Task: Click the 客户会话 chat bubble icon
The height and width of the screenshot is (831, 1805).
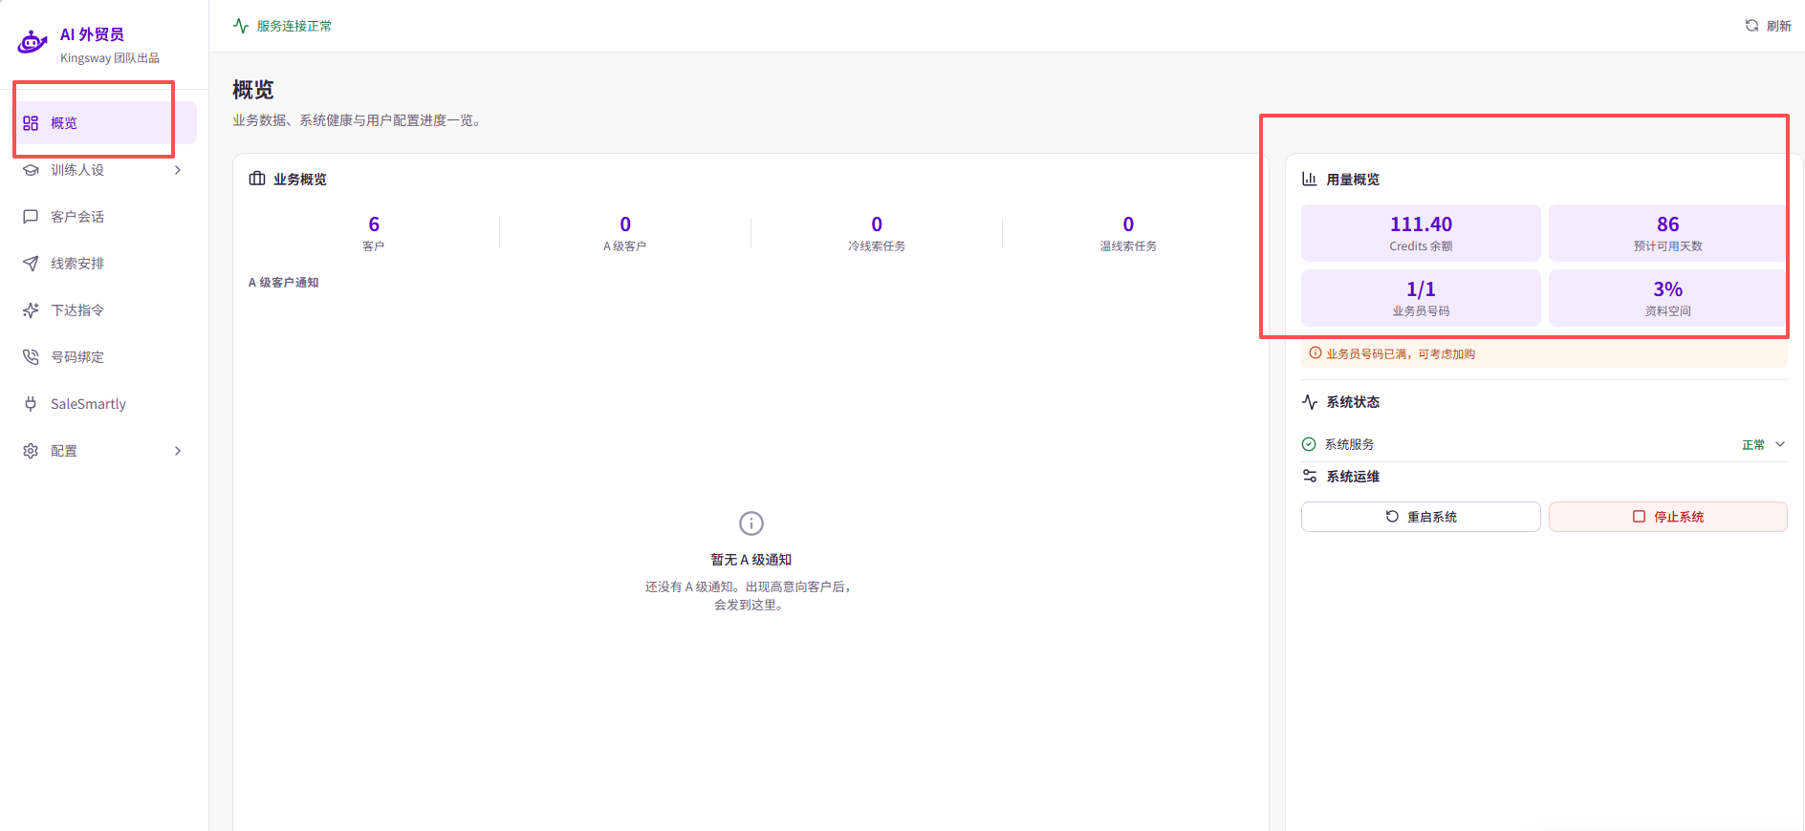Action: click(31, 217)
